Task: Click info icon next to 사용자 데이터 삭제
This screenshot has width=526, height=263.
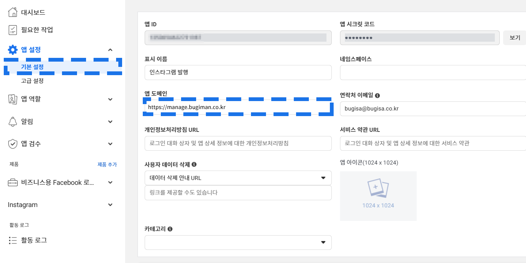Action: (194, 165)
